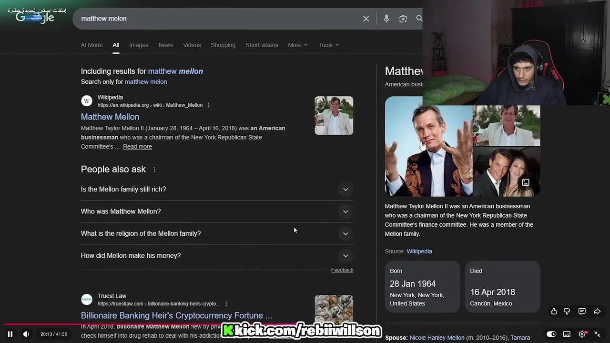
Task: Open subtitles/captions in the player
Action: pos(567,334)
